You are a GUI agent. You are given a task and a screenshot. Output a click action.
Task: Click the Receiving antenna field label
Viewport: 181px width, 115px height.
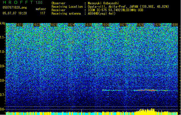[x=66, y=14]
